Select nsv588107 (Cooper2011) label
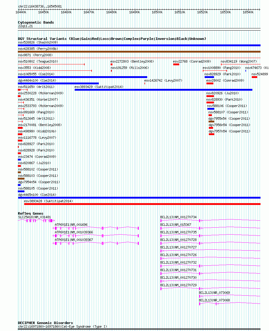The image size is (269, 331). [x=228, y=112]
